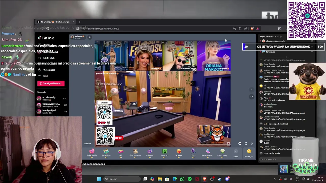Image resolution: width=326 pixels, height=183 pixels.
Task: Open lonelysclips1 followed account
Action: [52, 112]
